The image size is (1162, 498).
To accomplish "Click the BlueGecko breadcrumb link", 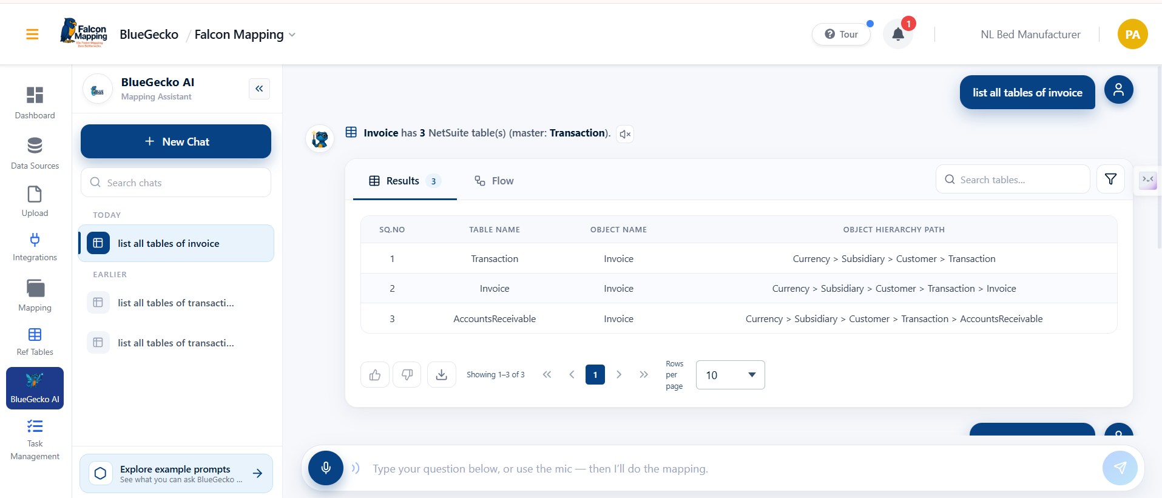I will (149, 35).
